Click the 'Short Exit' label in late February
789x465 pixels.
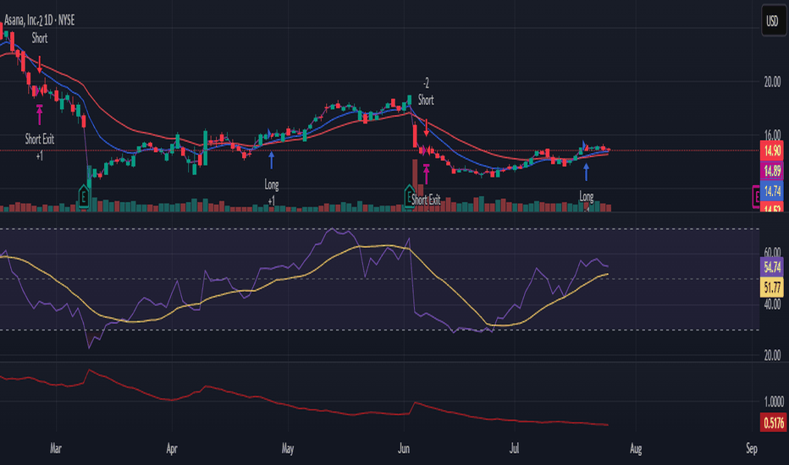pyautogui.click(x=40, y=139)
